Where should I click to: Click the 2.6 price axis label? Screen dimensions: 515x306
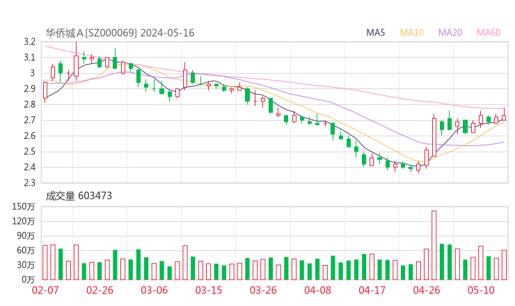click(29, 136)
